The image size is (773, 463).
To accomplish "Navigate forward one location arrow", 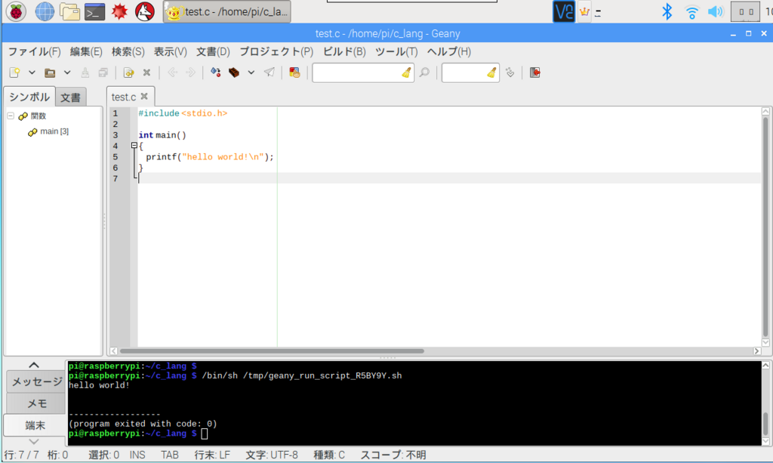I will [x=190, y=73].
